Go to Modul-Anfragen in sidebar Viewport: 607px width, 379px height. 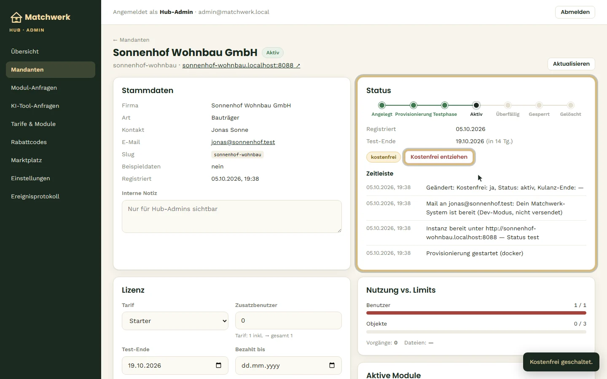pyautogui.click(x=51, y=88)
